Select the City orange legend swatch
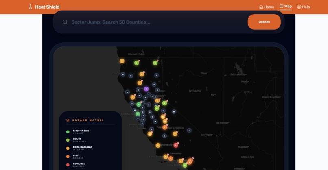 click(x=68, y=157)
